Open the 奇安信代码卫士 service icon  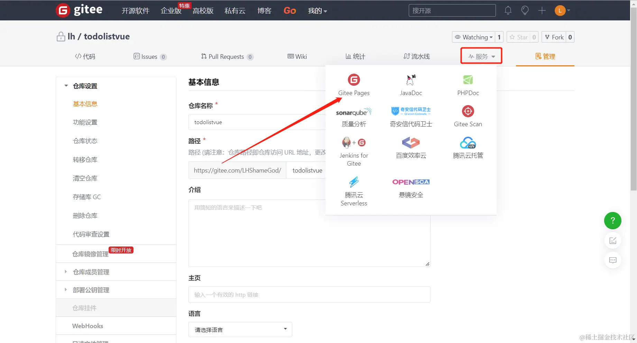[411, 111]
